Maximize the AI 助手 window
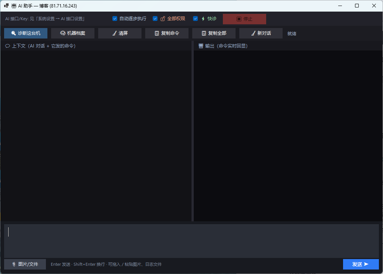383x274 pixels. (x=357, y=6)
